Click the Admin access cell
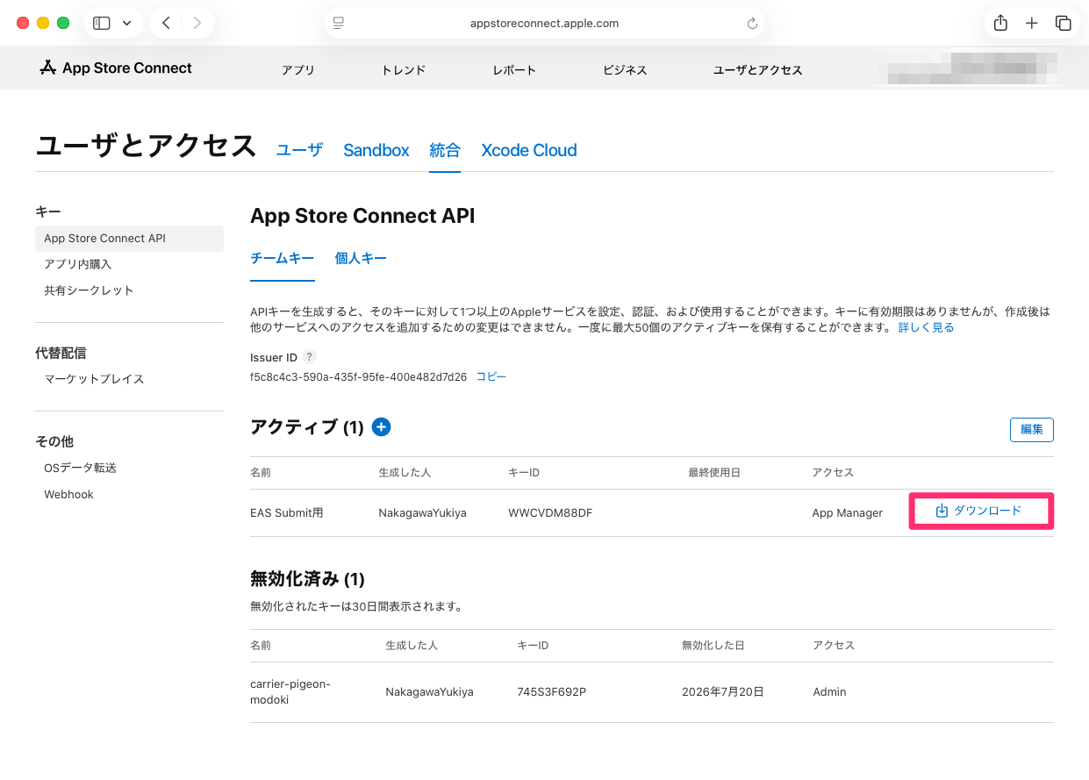Screen dimensions: 1089x780 point(830,691)
